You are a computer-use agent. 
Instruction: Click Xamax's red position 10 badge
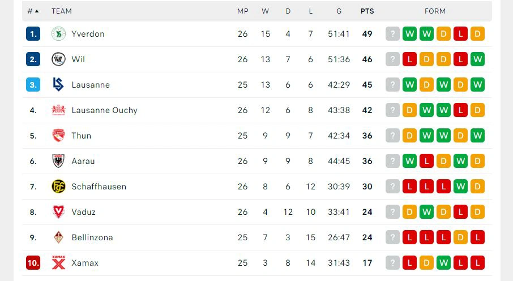[33, 263]
